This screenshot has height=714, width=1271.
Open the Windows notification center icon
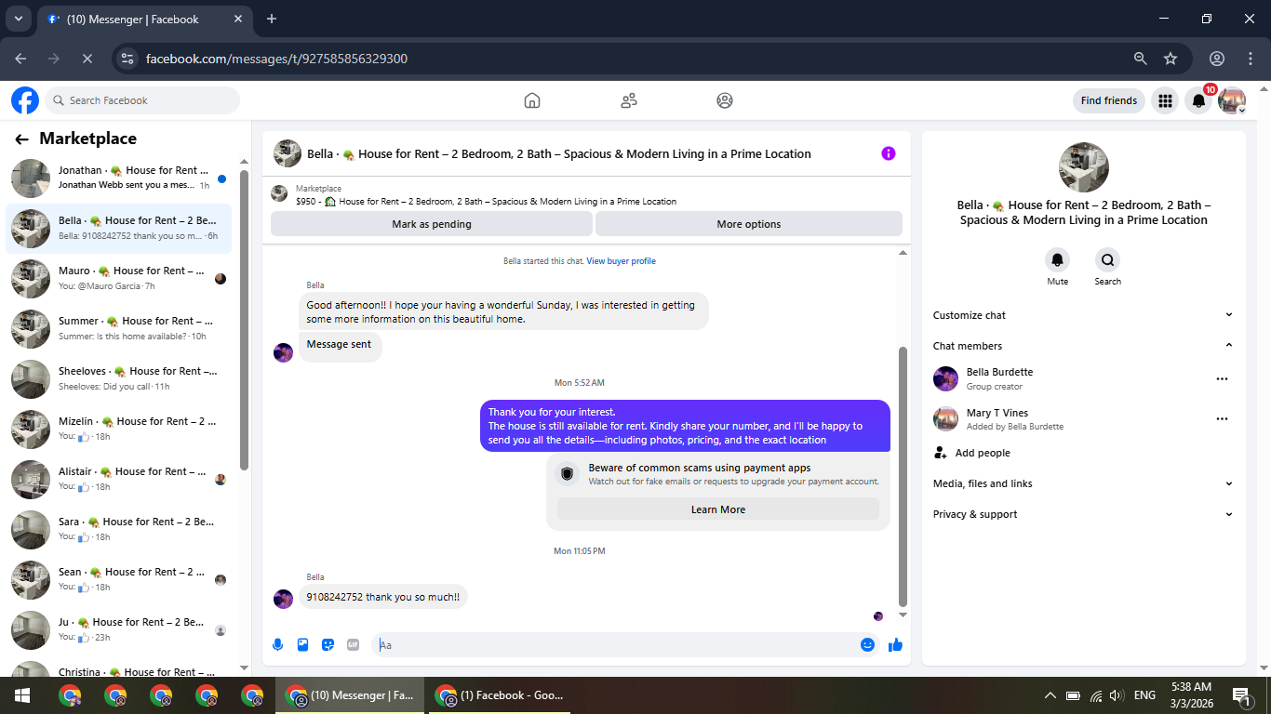tap(1240, 695)
